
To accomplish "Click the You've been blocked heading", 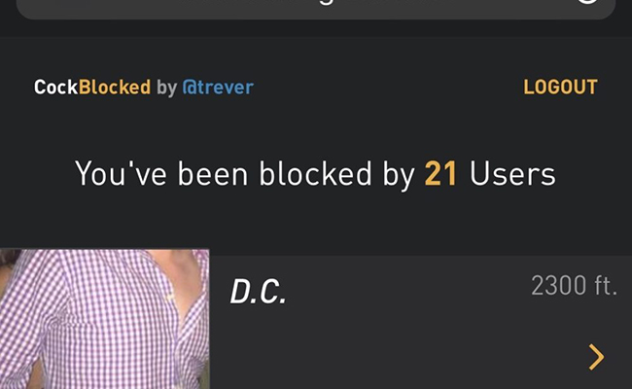I will click(x=315, y=174).
